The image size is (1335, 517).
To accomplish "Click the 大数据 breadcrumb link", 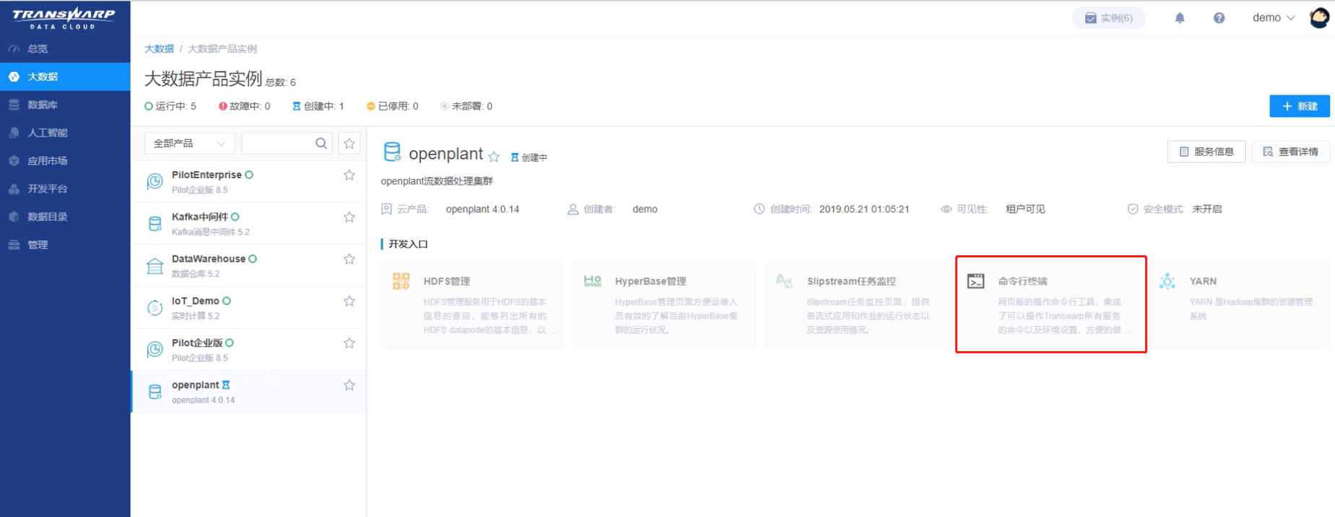I will 159,48.
